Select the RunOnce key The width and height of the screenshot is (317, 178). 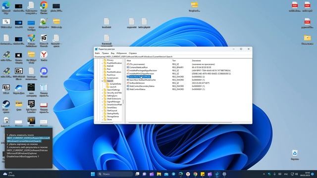[111, 75]
